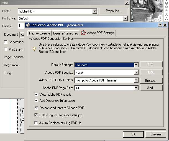Switch to the Расположение tab
This screenshot has width=169, height=141.
(x=39, y=33)
